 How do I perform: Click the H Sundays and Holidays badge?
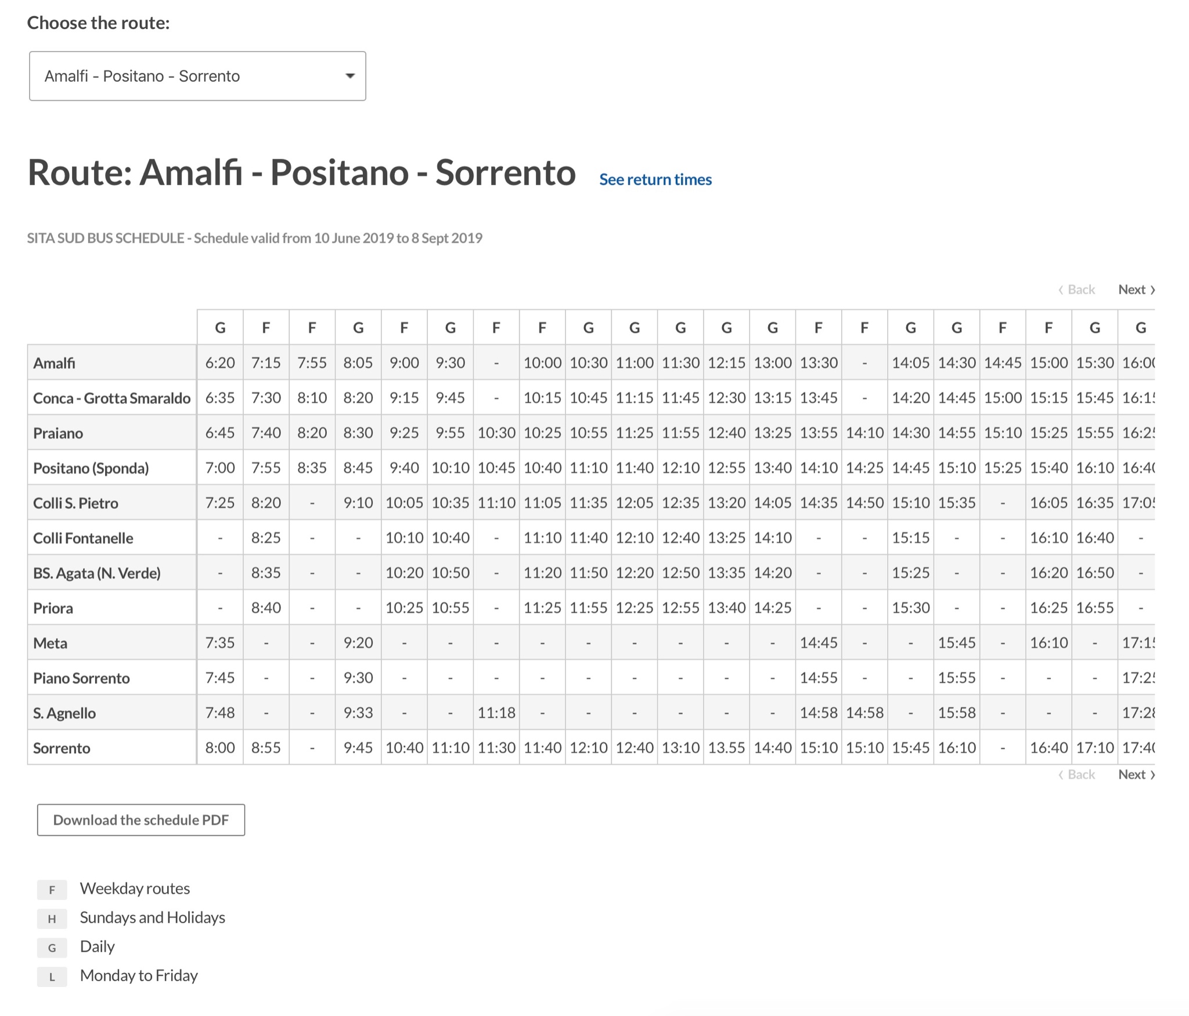click(52, 919)
